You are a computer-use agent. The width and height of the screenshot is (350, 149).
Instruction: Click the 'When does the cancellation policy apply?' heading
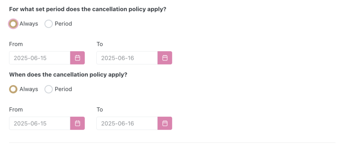click(68, 74)
